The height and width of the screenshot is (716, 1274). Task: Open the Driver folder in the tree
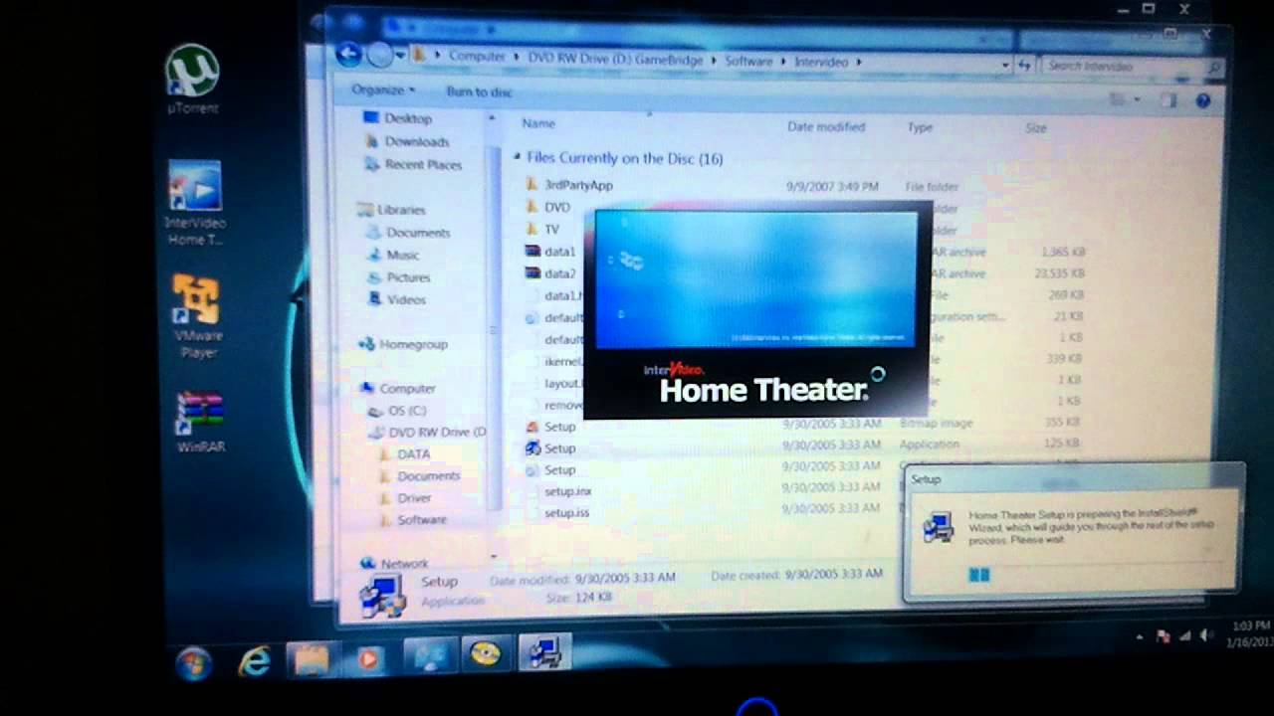pos(405,498)
